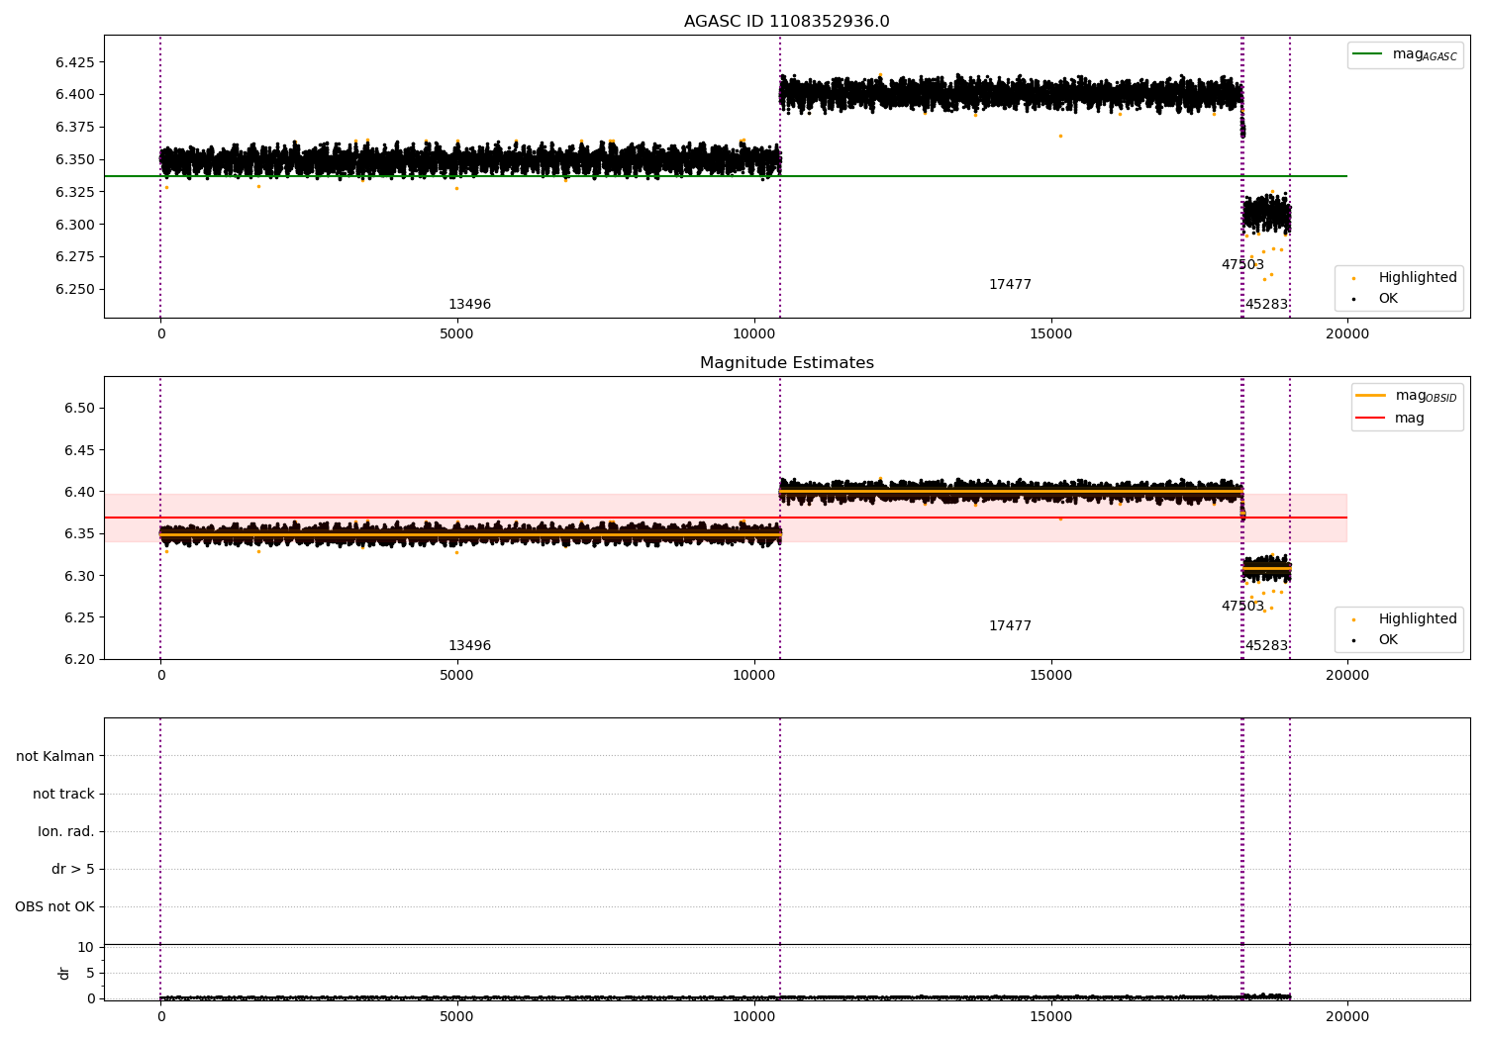Click the 6.350 y-axis tick label
This screenshot has width=1485, height=1039.
(x=75, y=159)
